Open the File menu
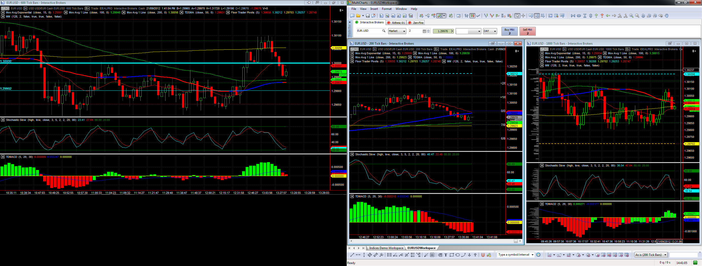The image size is (702, 266). coord(354,9)
